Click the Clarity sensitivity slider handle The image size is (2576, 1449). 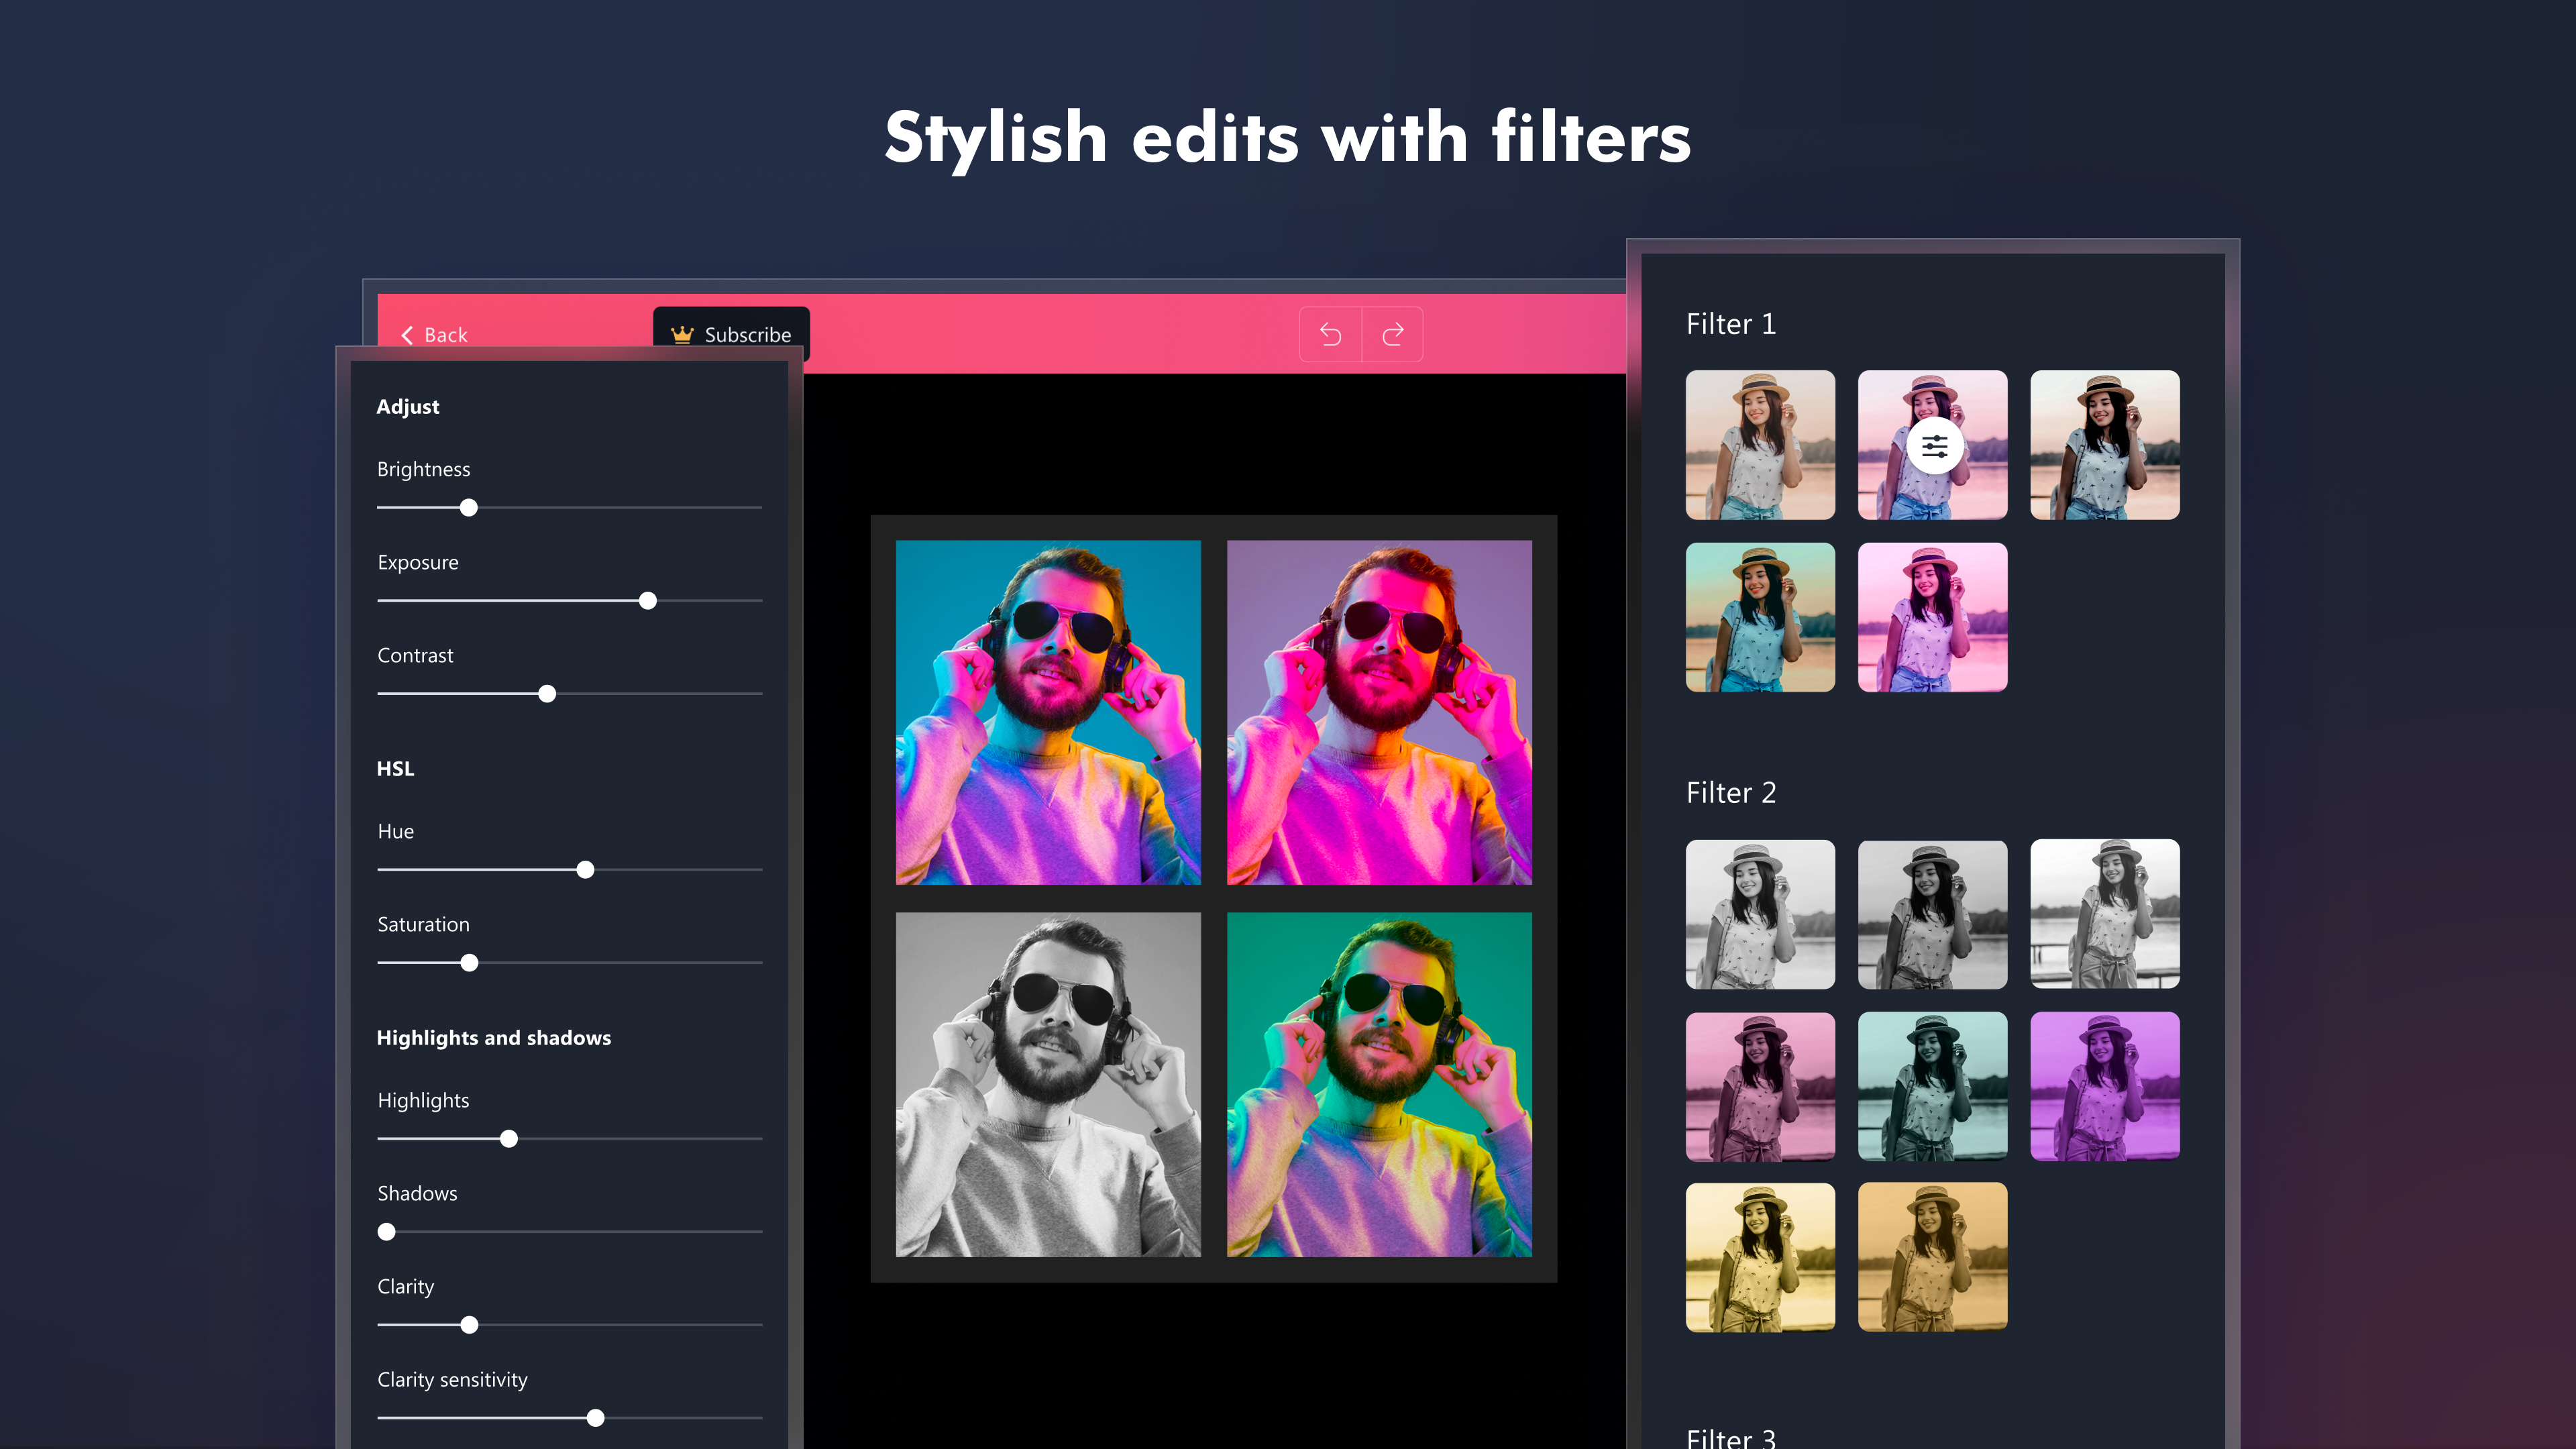(x=596, y=1418)
